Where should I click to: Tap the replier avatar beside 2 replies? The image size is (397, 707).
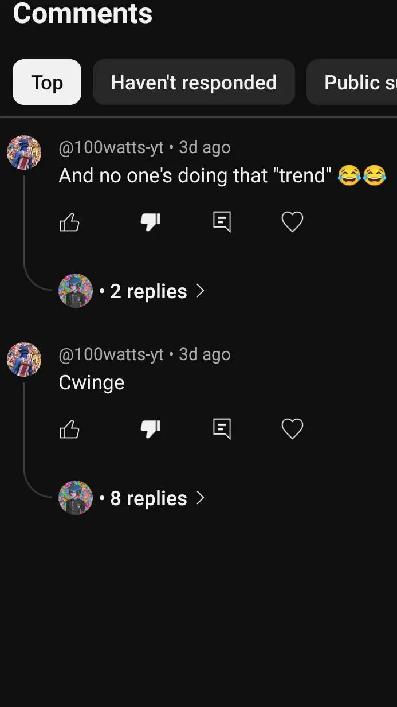(x=76, y=291)
